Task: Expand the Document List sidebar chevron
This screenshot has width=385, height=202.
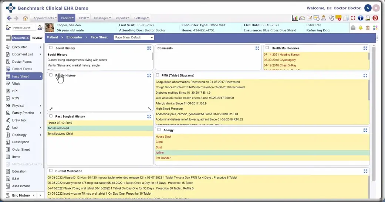Action: pyautogui.click(x=40, y=54)
